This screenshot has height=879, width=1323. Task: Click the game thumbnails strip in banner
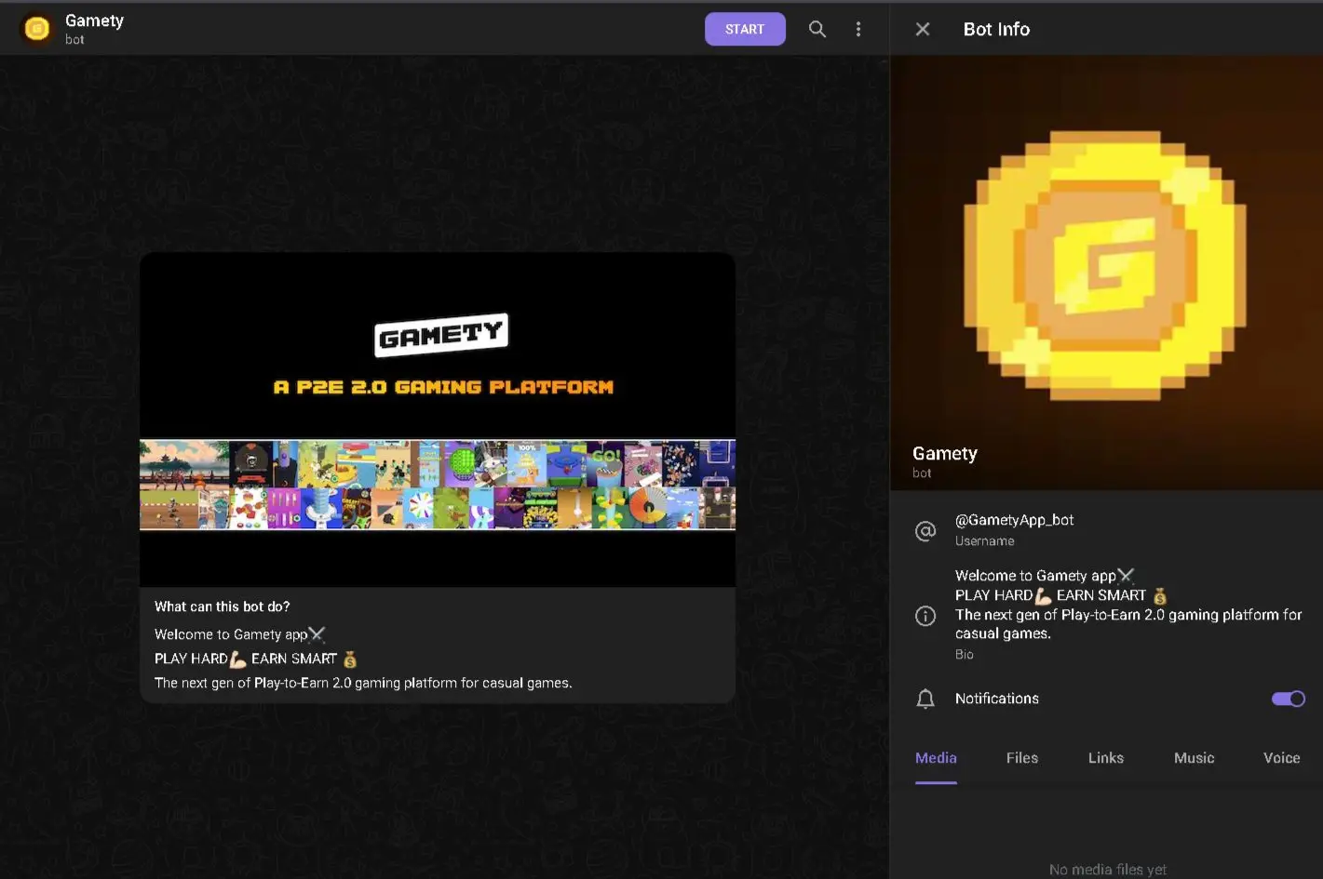pyautogui.click(x=438, y=485)
